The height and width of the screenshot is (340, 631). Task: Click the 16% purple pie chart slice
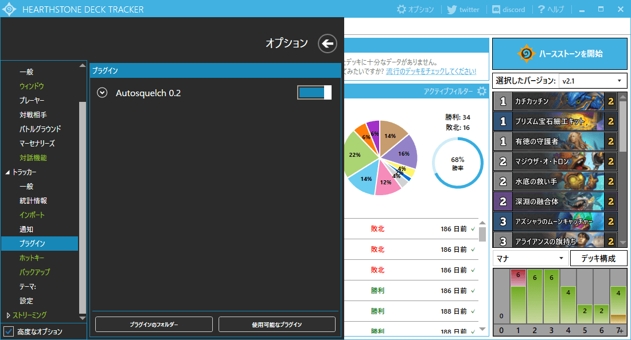403,152
